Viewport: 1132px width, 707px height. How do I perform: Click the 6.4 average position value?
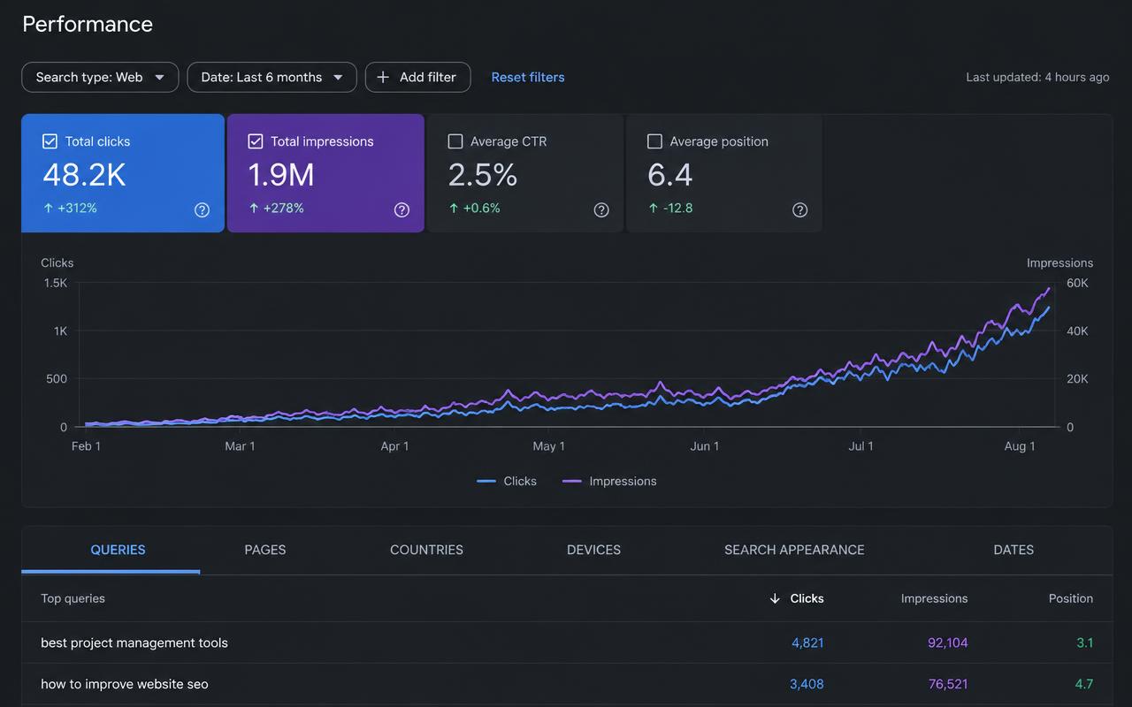click(669, 175)
